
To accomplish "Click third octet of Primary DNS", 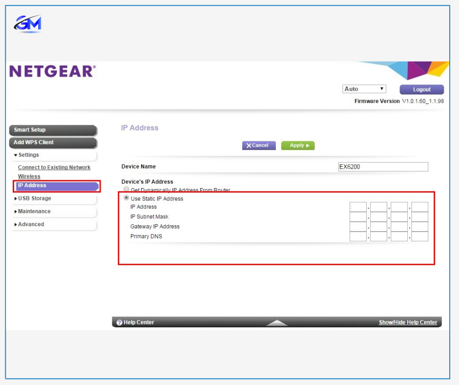I will click(399, 236).
